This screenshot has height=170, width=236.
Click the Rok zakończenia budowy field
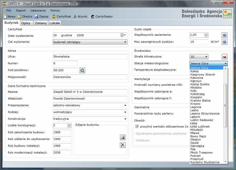pos(62,132)
